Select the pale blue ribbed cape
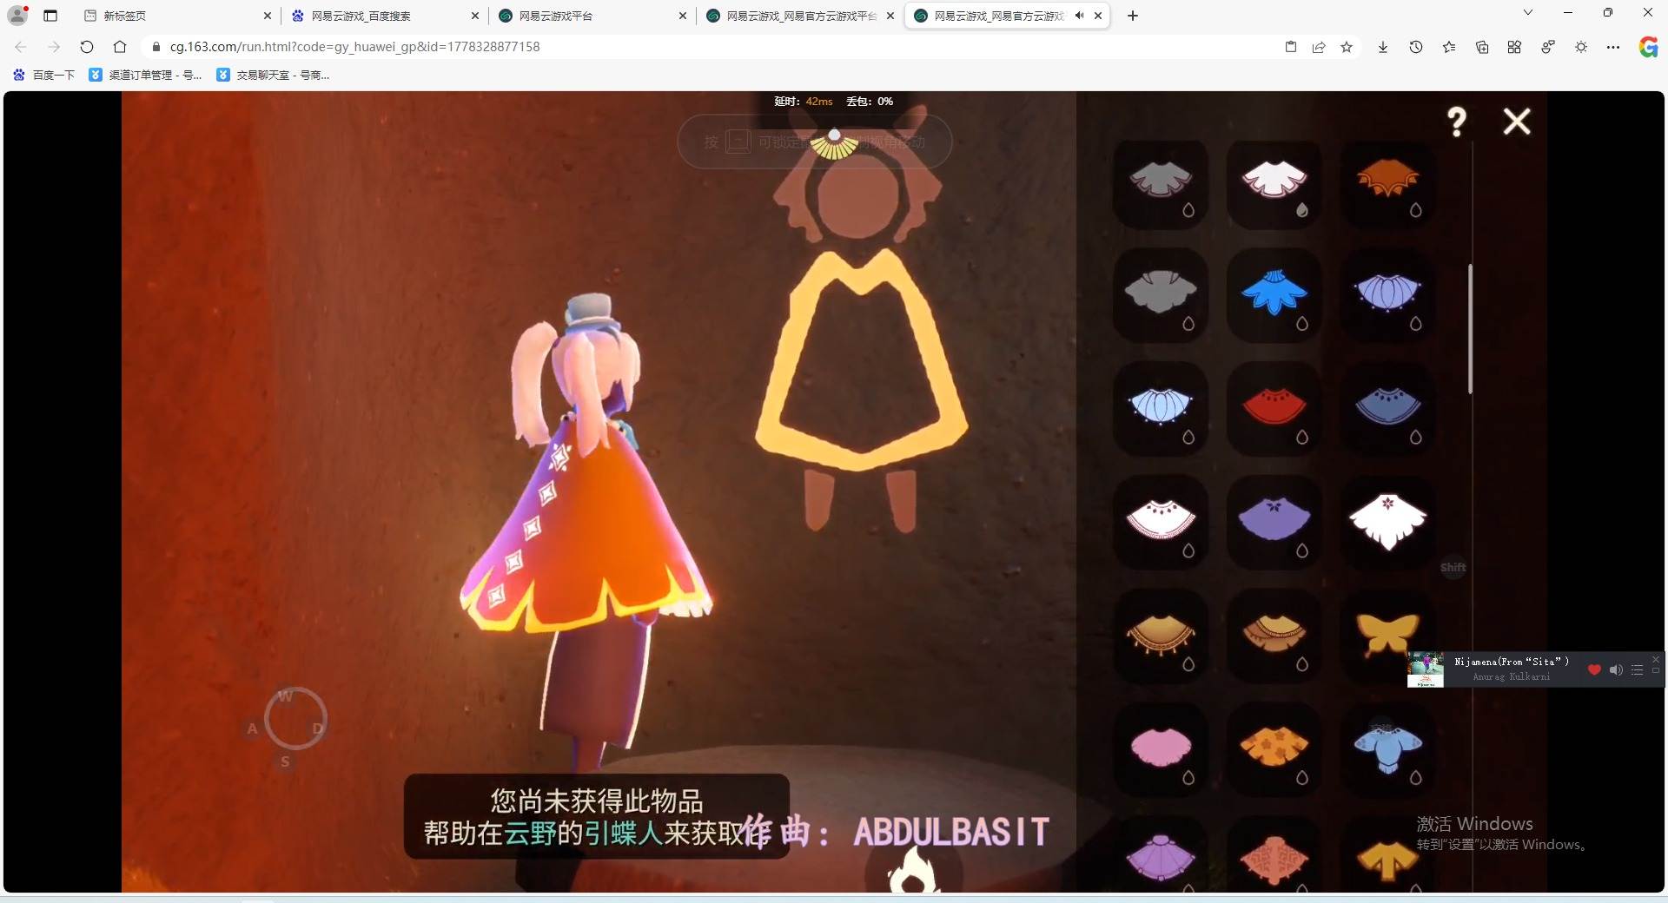 (x=1161, y=409)
